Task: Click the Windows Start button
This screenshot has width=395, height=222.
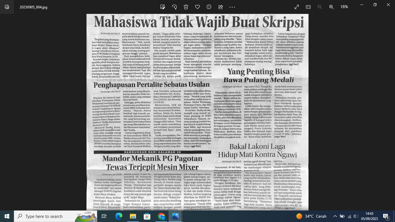Action: click(x=7, y=216)
